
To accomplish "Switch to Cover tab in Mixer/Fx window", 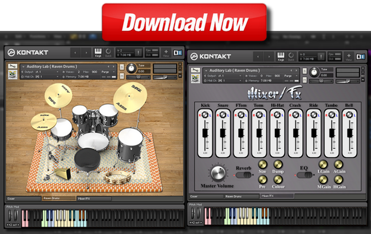I will 207,196.
